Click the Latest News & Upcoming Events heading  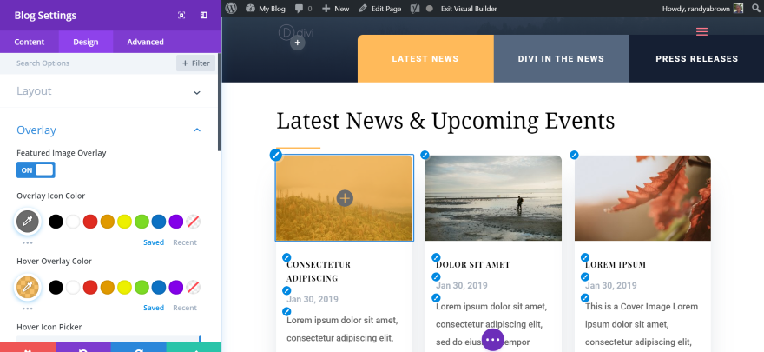coord(445,121)
